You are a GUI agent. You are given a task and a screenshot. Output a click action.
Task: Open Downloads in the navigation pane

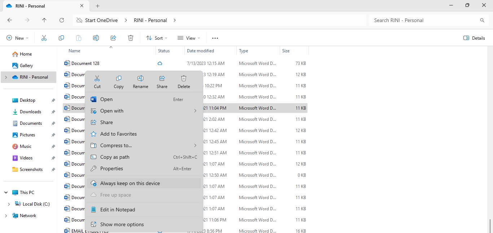coord(30,112)
